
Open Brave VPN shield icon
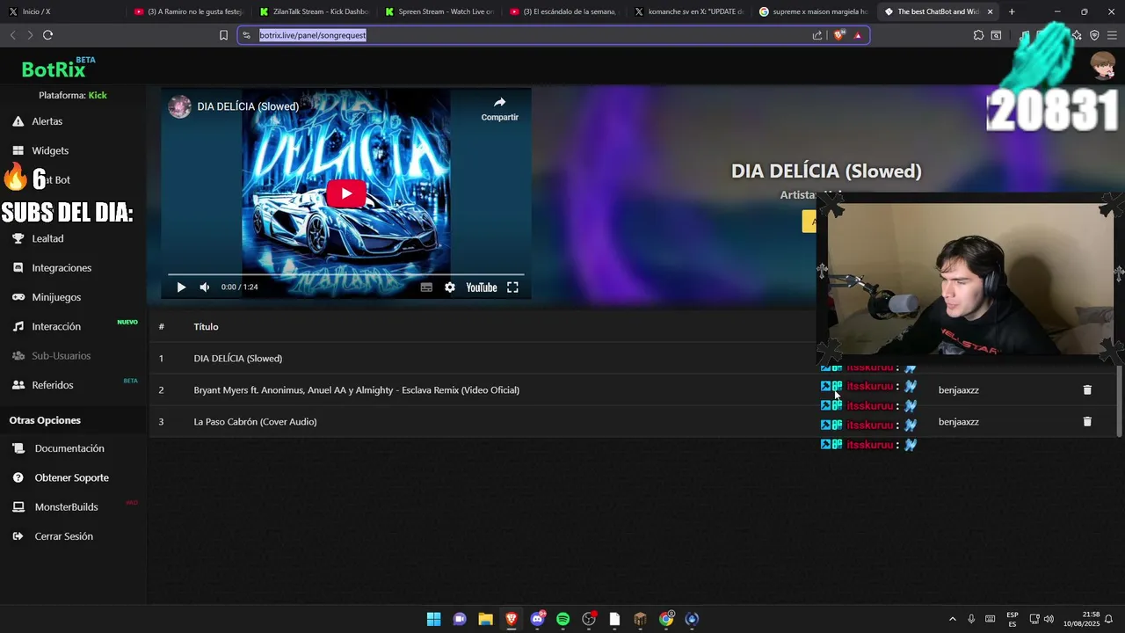[1094, 35]
